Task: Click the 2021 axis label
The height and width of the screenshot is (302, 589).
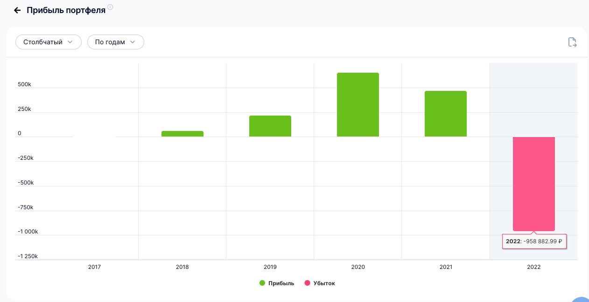Action: click(x=446, y=267)
